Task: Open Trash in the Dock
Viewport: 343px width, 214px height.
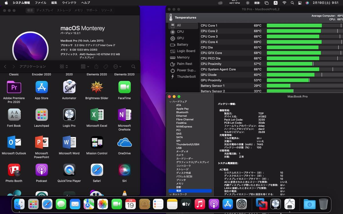Action: coord(324,204)
